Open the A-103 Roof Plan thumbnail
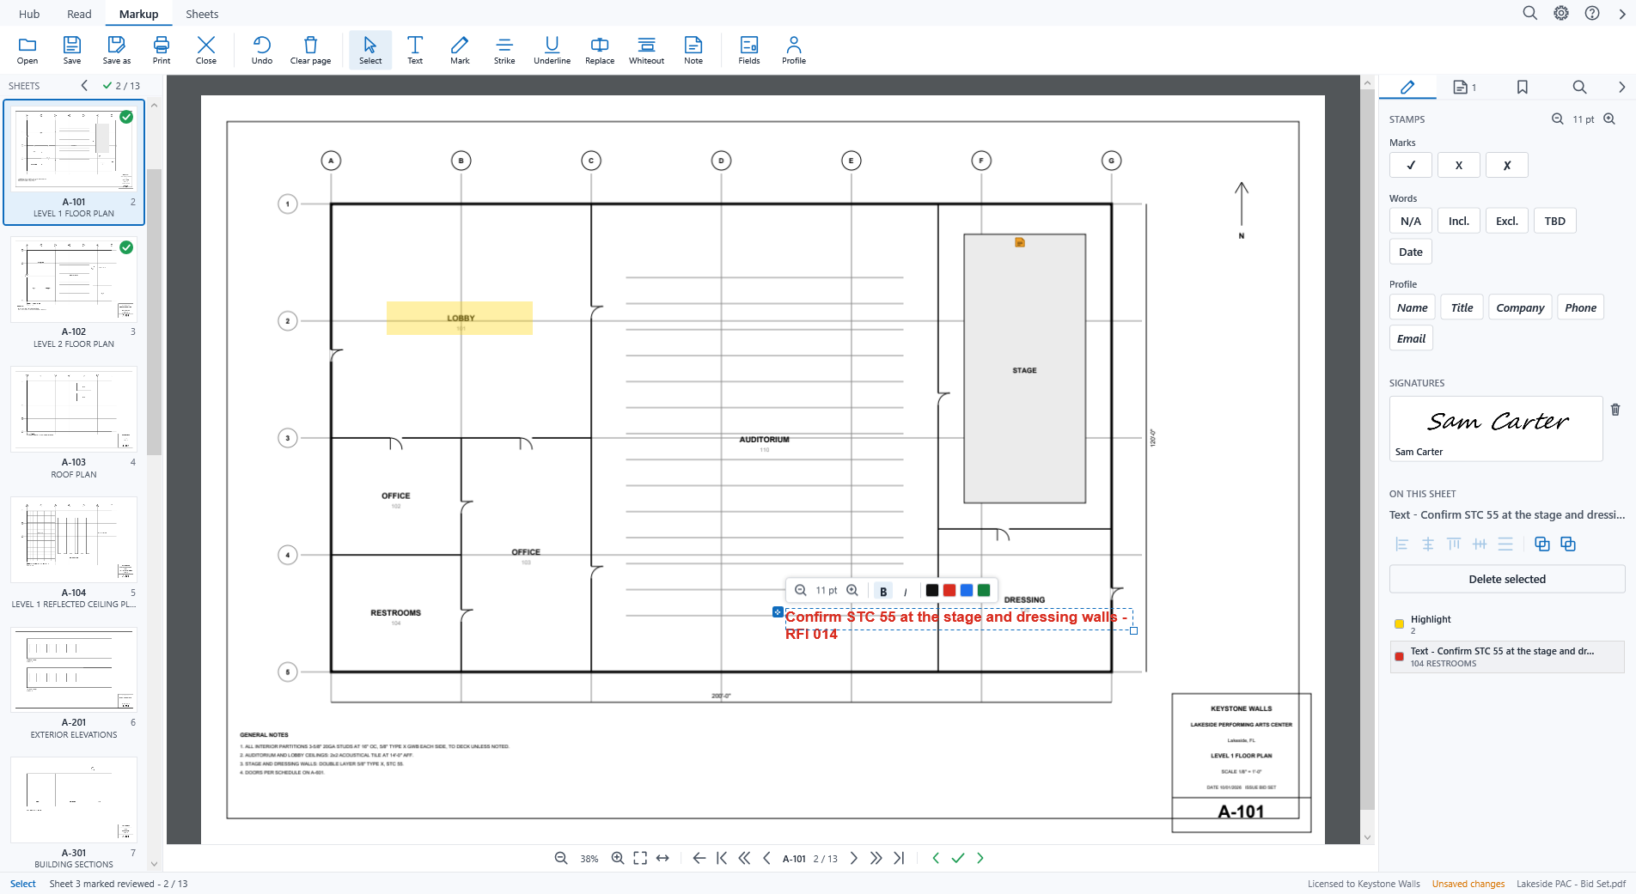This screenshot has width=1636, height=894. [x=74, y=423]
